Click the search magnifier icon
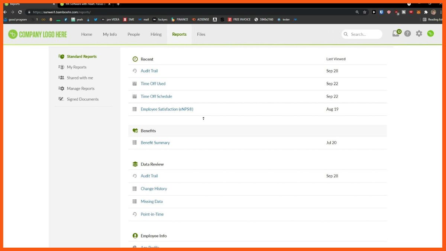The image size is (446, 251). click(x=346, y=34)
